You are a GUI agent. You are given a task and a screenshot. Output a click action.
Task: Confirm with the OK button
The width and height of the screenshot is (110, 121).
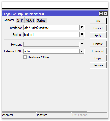click(98, 21)
